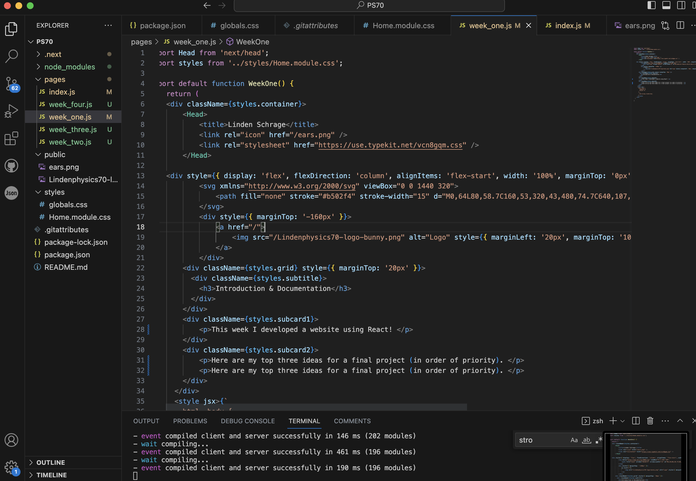Click the open changes compare icon

coord(665,25)
